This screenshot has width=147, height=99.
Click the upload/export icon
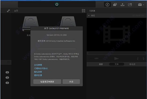[x=122, y=5]
